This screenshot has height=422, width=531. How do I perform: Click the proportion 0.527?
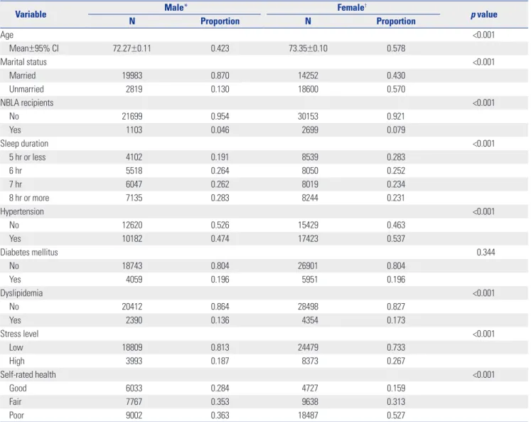(x=396, y=415)
